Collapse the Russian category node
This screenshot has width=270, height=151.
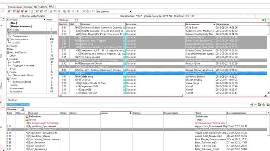coord(8,59)
